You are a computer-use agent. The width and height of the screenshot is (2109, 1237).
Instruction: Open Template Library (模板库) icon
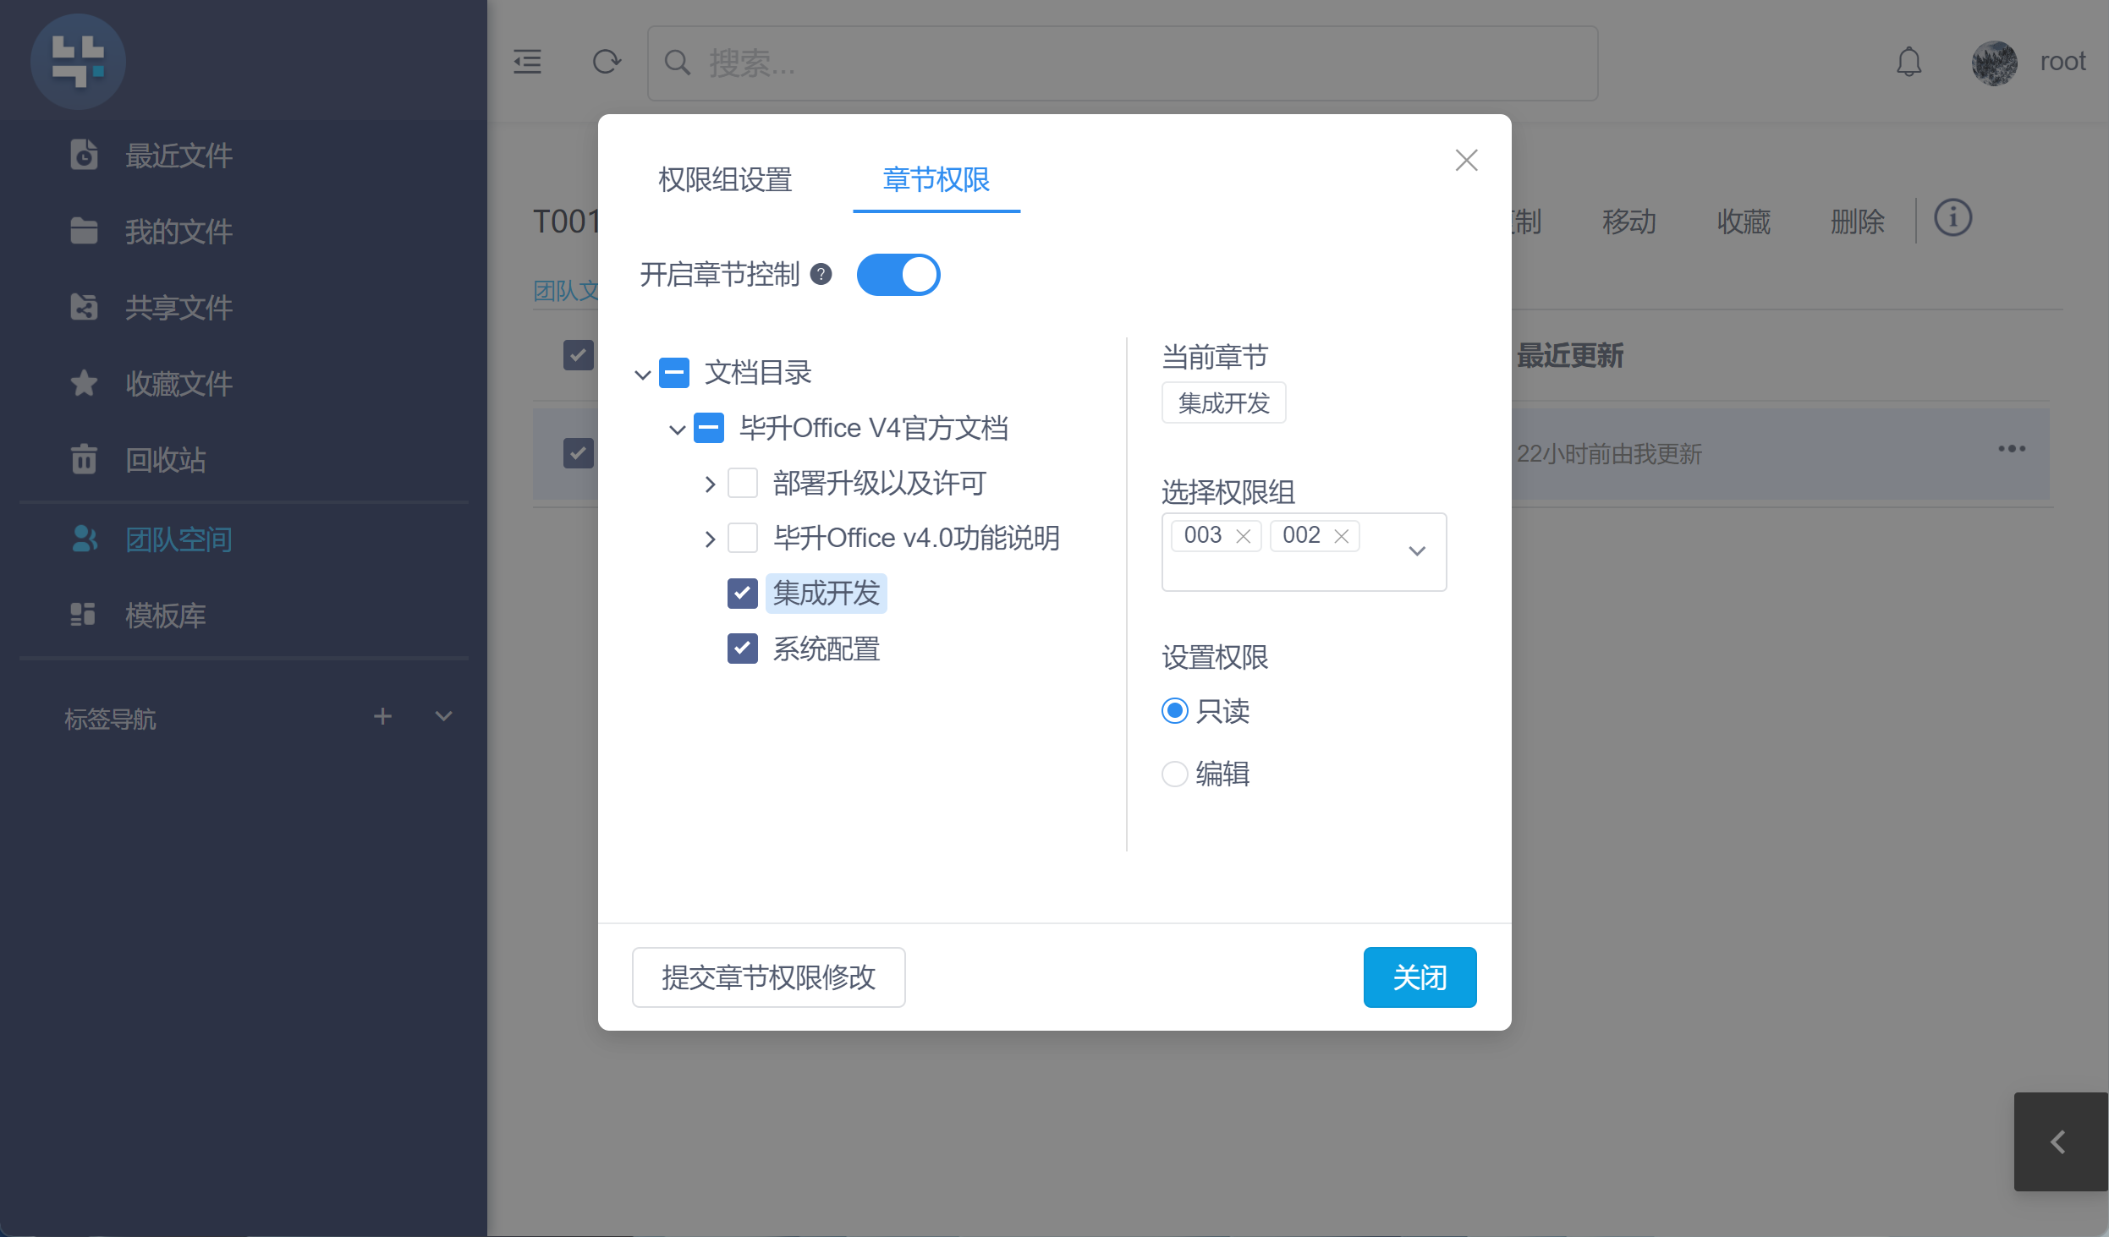point(83,615)
